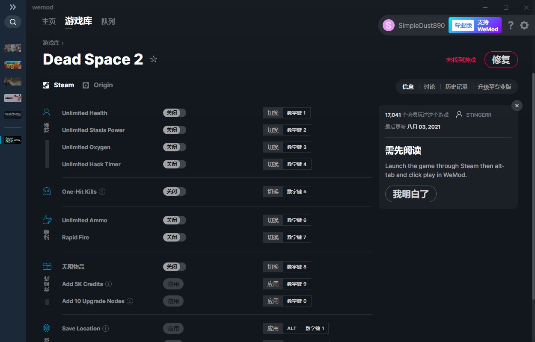Toggle Unlimited Stasis Power switch
The image size is (535, 342).
174,130
